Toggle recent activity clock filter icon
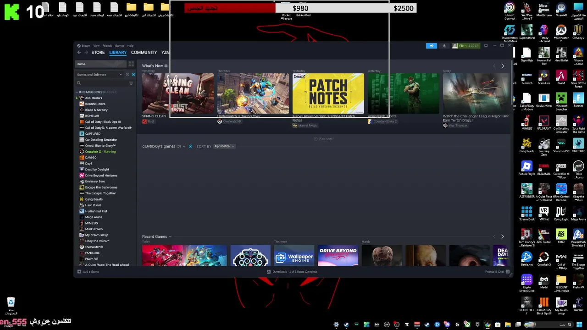The image size is (587, 330). 127,74
